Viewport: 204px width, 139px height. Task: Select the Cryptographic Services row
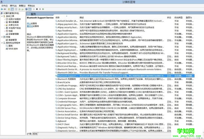[125, 105]
